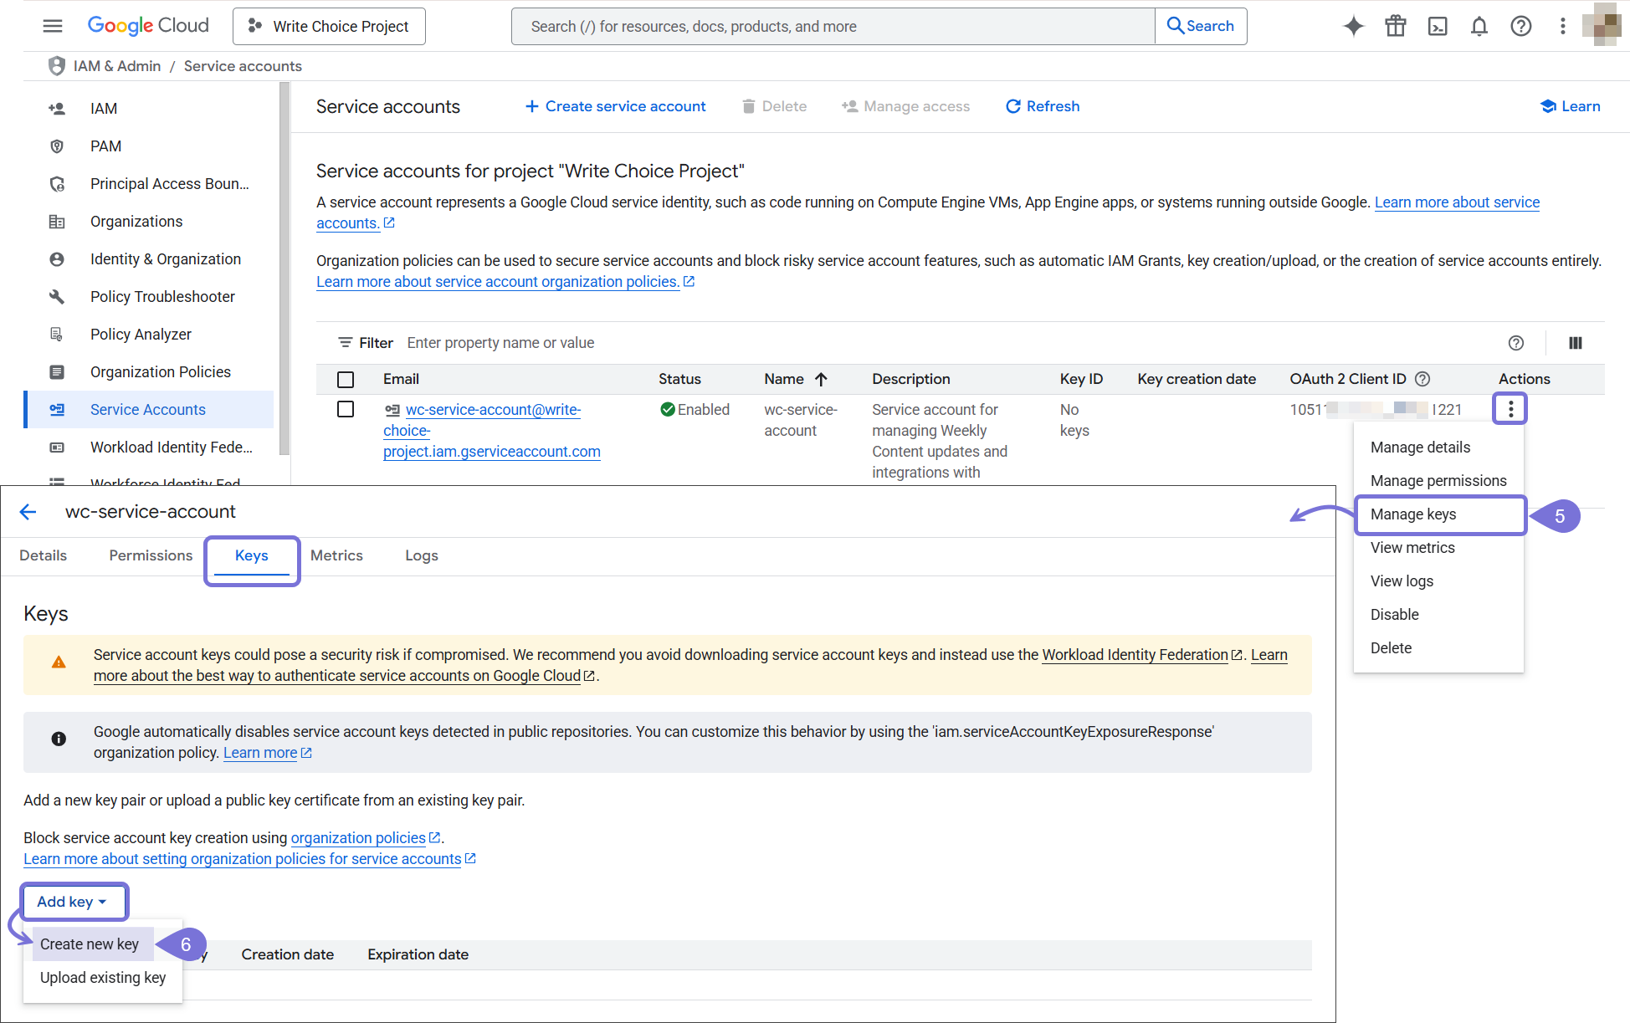This screenshot has width=1630, height=1023.
Task: Select Manage keys from the actions menu
Action: click(1413, 514)
